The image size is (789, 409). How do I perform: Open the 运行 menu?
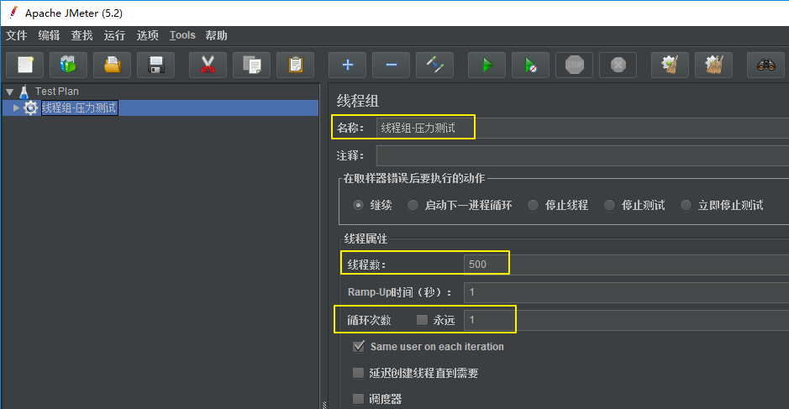point(114,36)
